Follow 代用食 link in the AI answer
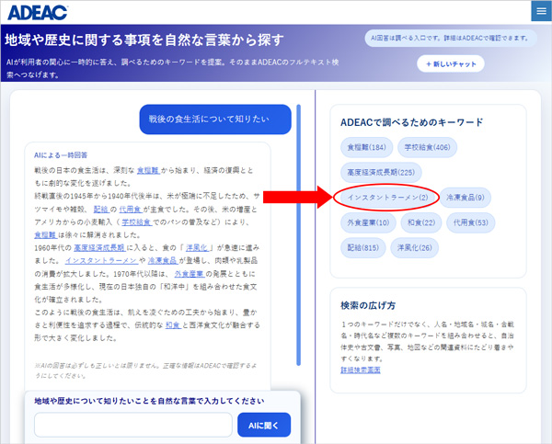Viewport: 552px width, 444px height. click(x=131, y=210)
